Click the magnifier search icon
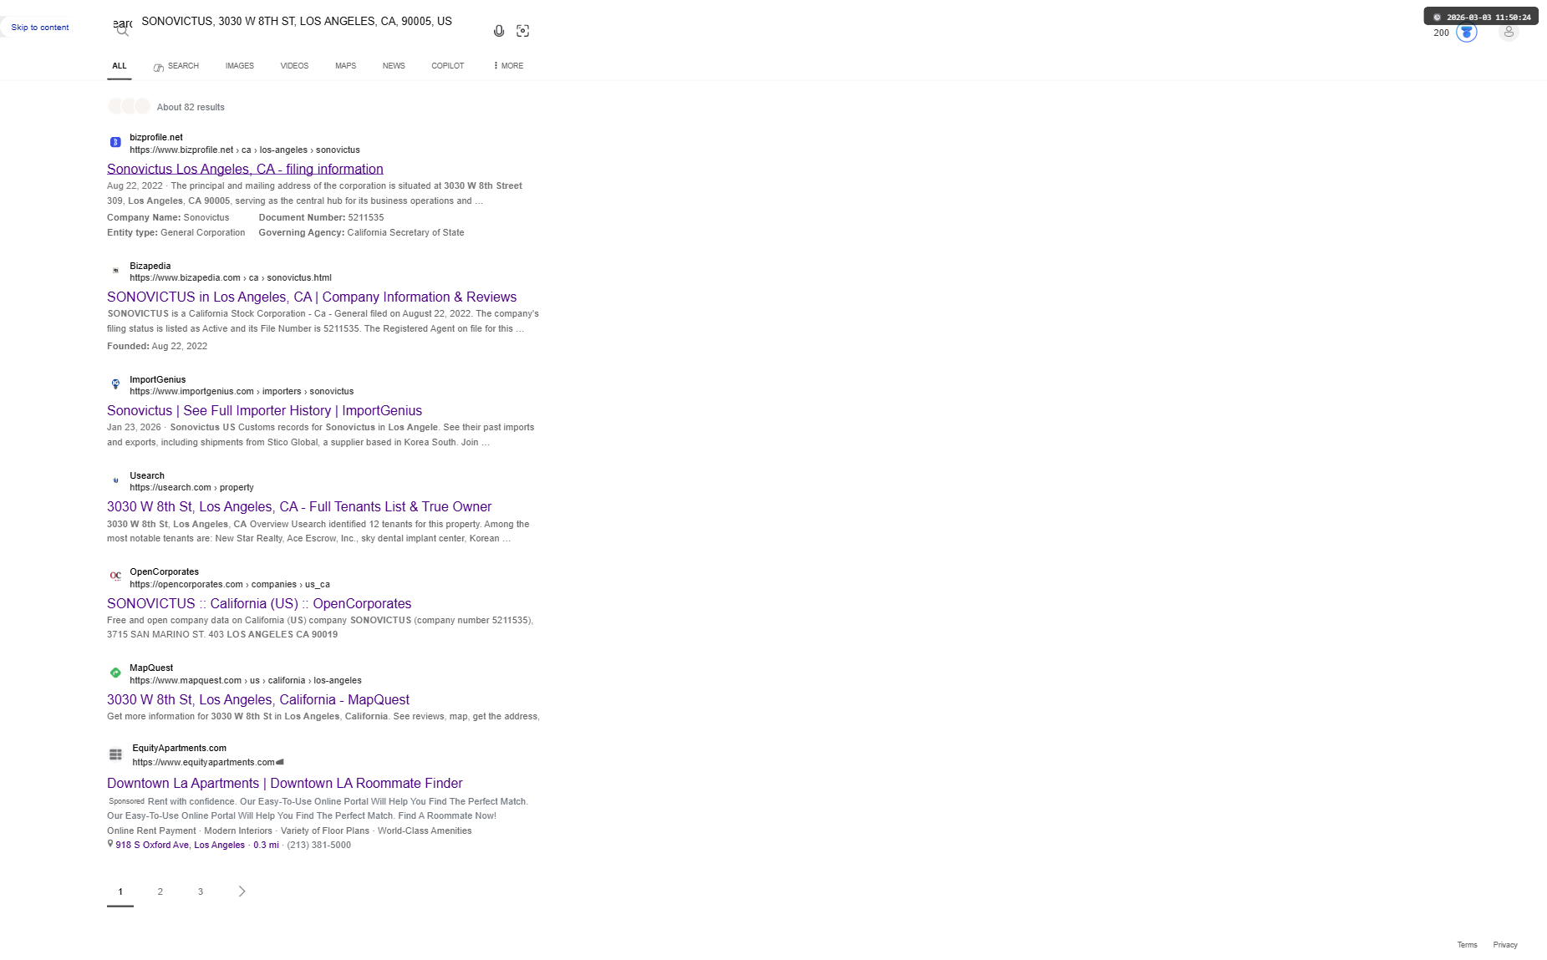 coord(123,31)
